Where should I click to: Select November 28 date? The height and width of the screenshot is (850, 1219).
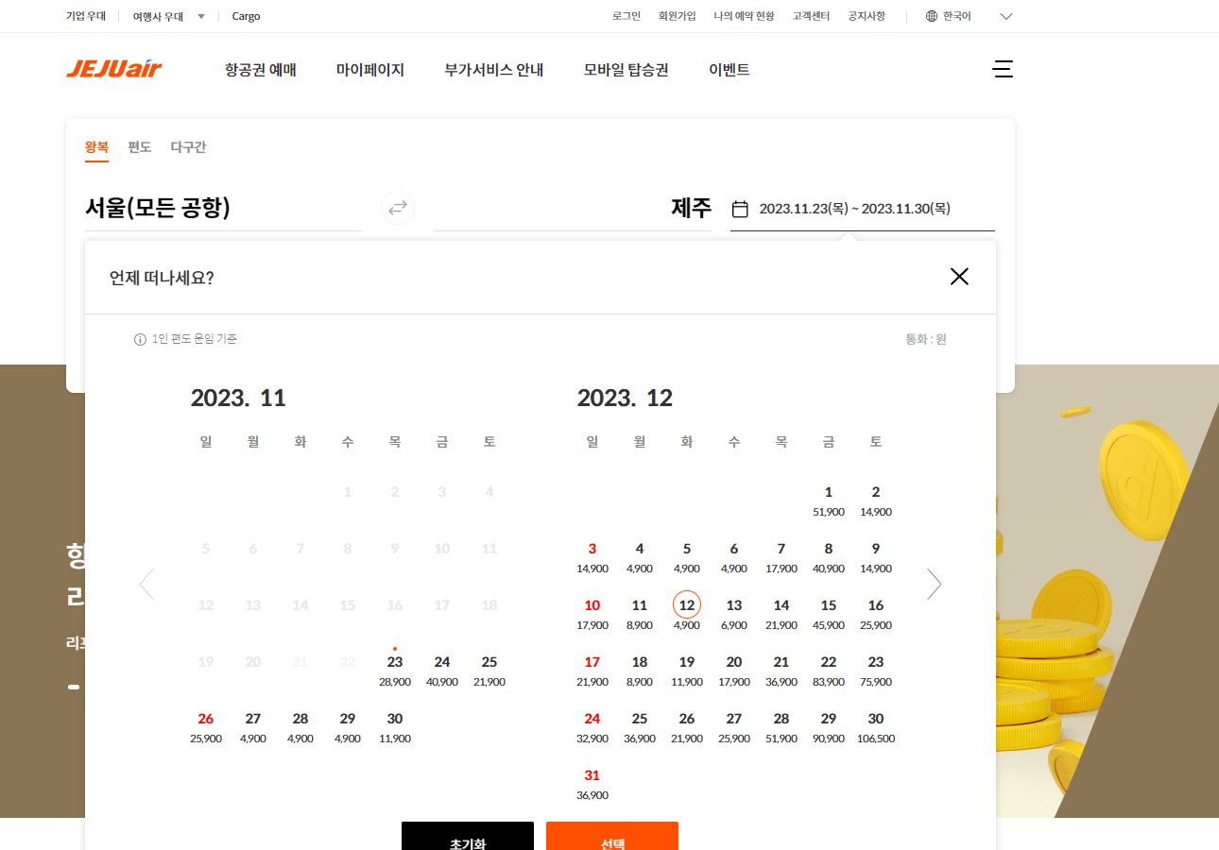click(300, 727)
